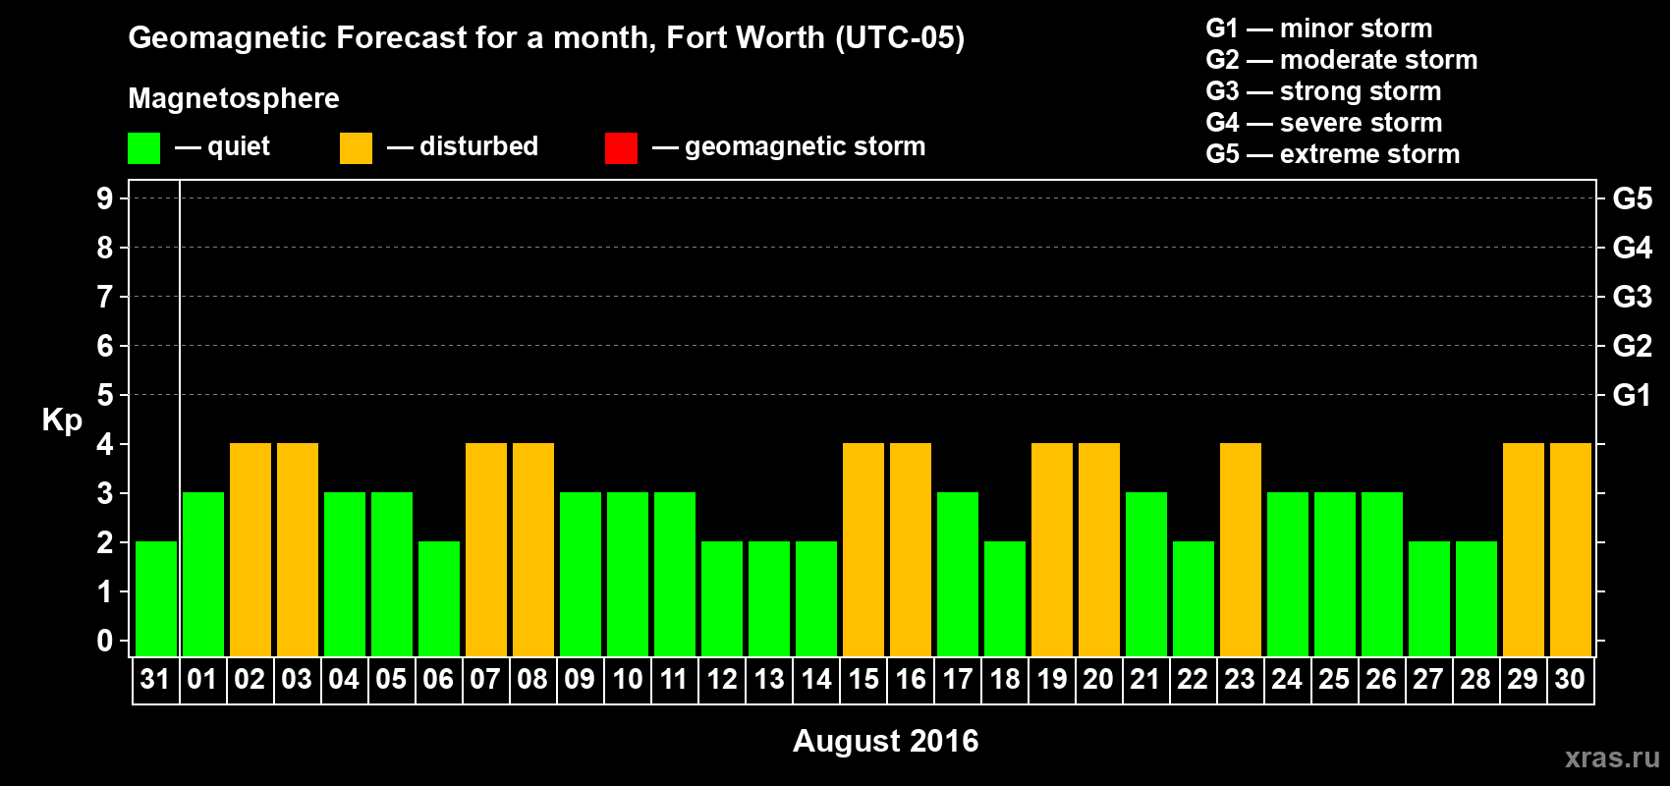Click the orange bar for day 20

tap(1099, 549)
